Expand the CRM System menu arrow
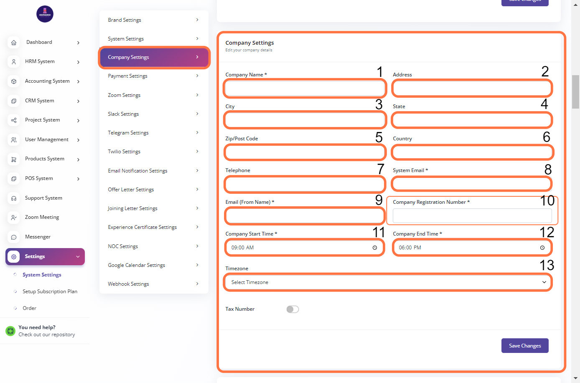 (78, 101)
